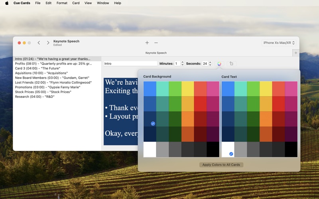Image resolution: width=319 pixels, height=199 pixels.
Task: Open the View menu
Action: tap(88, 3)
